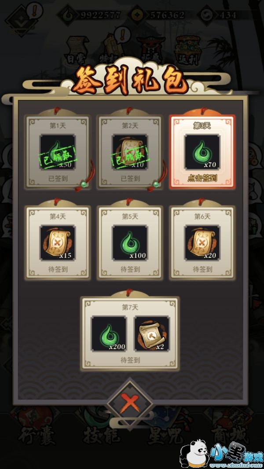Viewport: 264px width, 469px height.
Task: Click the 点击签到 check-in button
Action: coord(202,179)
